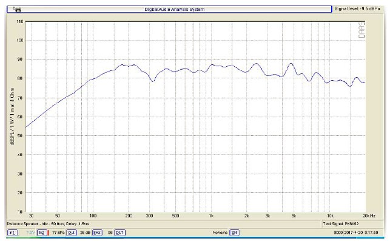This screenshot has height=241, width=390.
Task: Click the NoName label in status bar
Action: click(220, 233)
